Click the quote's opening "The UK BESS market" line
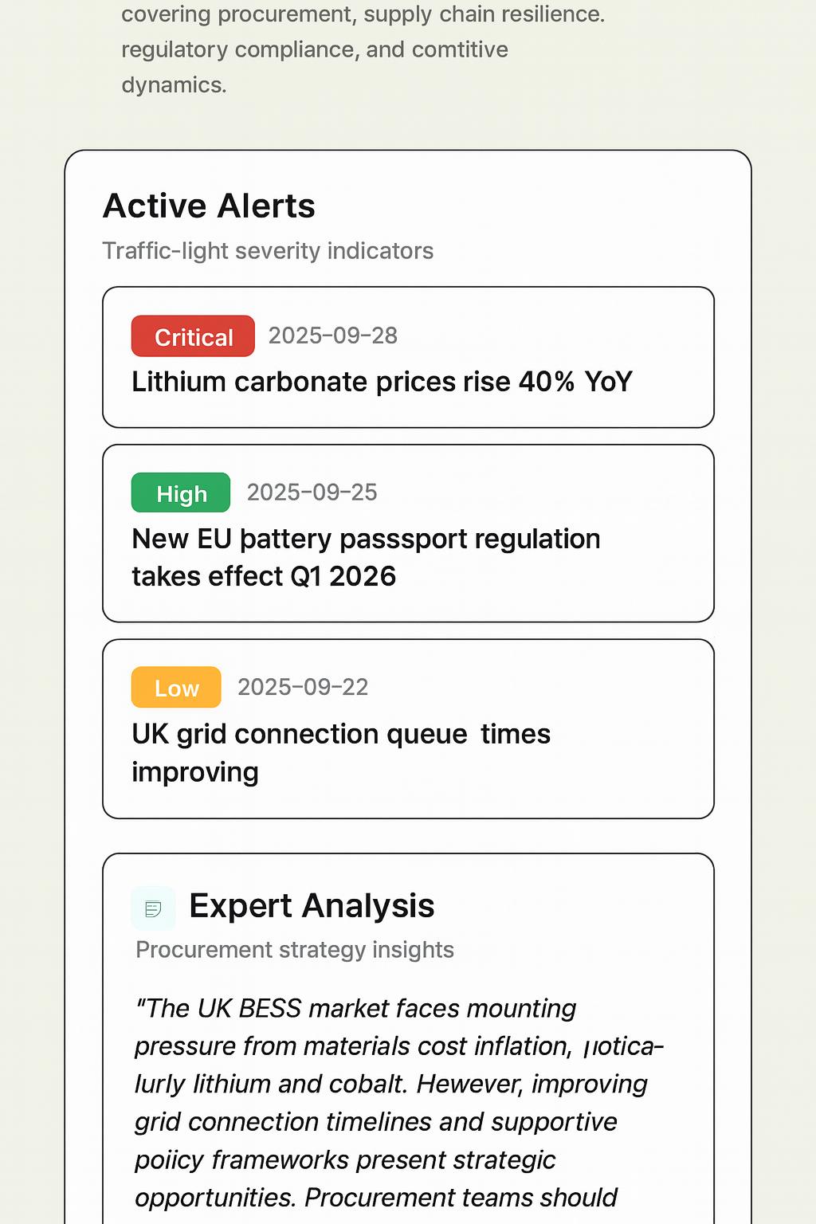Screen dimensions: 816x1224 tap(356, 1009)
